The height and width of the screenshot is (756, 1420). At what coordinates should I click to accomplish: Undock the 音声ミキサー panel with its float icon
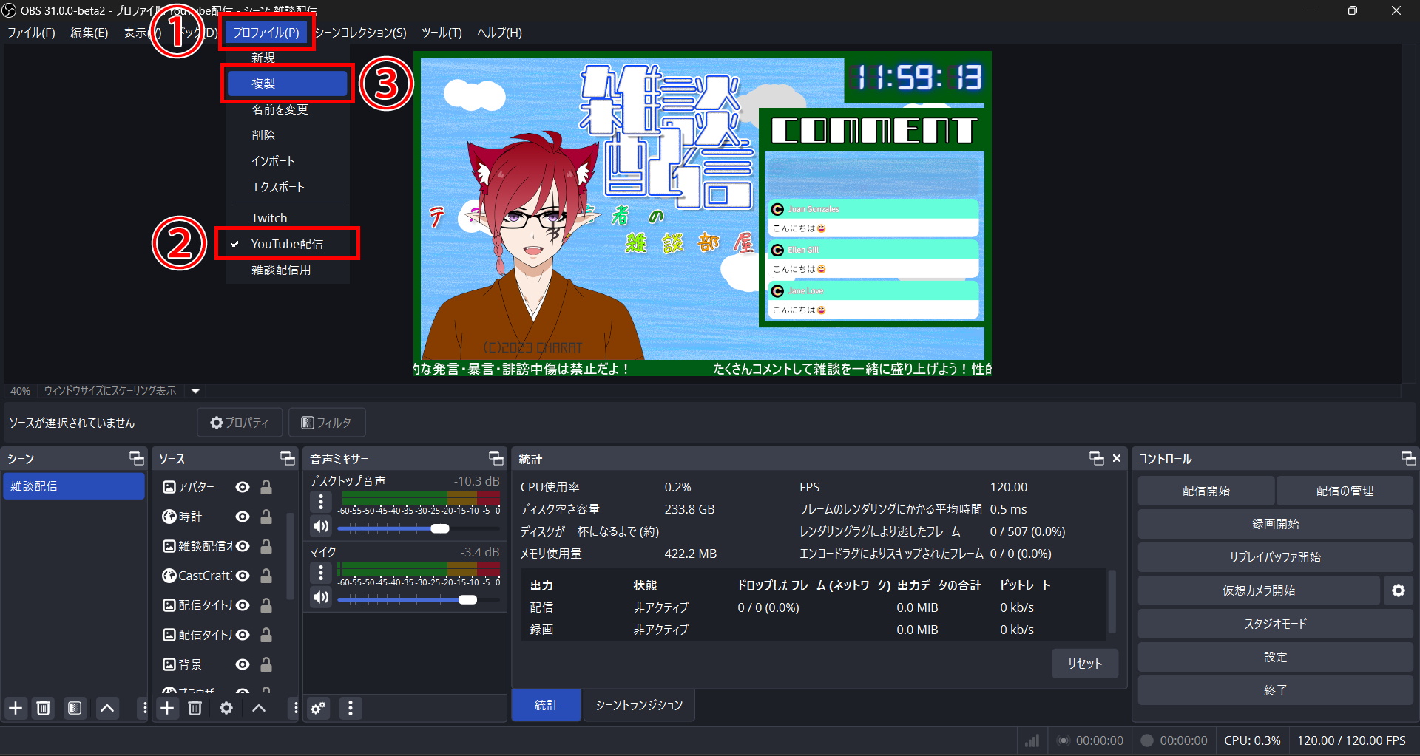(x=496, y=458)
